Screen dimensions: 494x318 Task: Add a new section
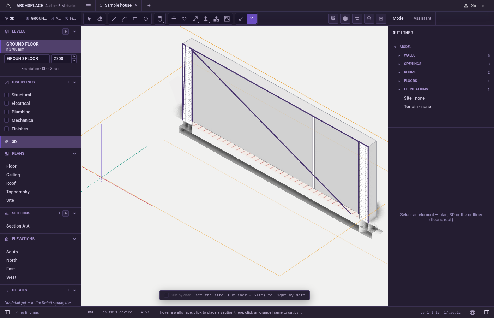(x=66, y=213)
